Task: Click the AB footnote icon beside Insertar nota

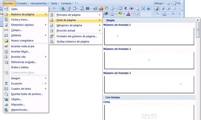Action: pyautogui.click(x=6, y=46)
